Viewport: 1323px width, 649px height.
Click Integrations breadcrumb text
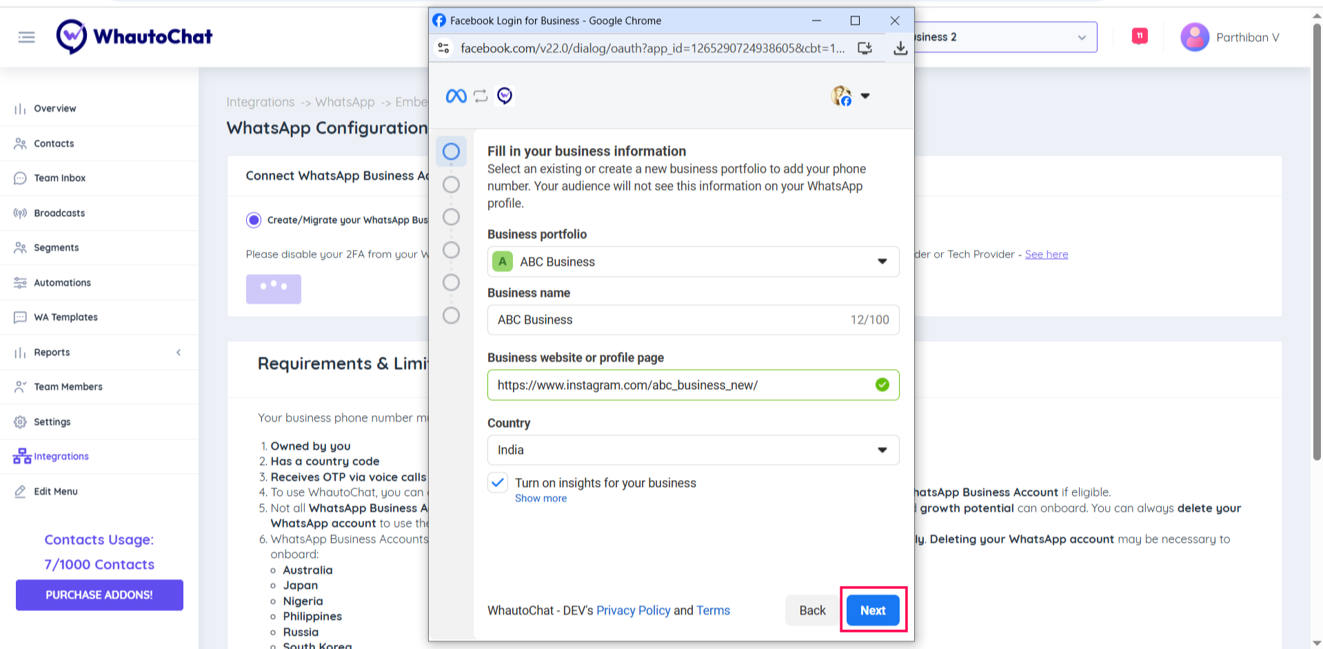260,102
